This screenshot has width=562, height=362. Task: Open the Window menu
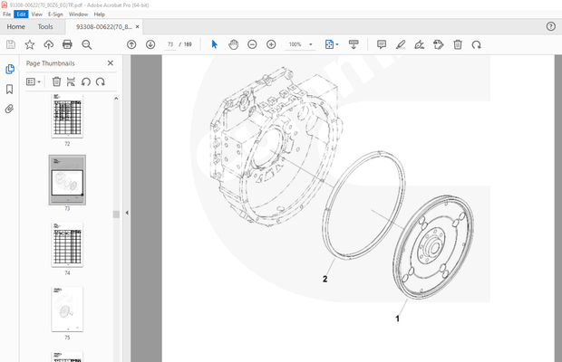[78, 14]
